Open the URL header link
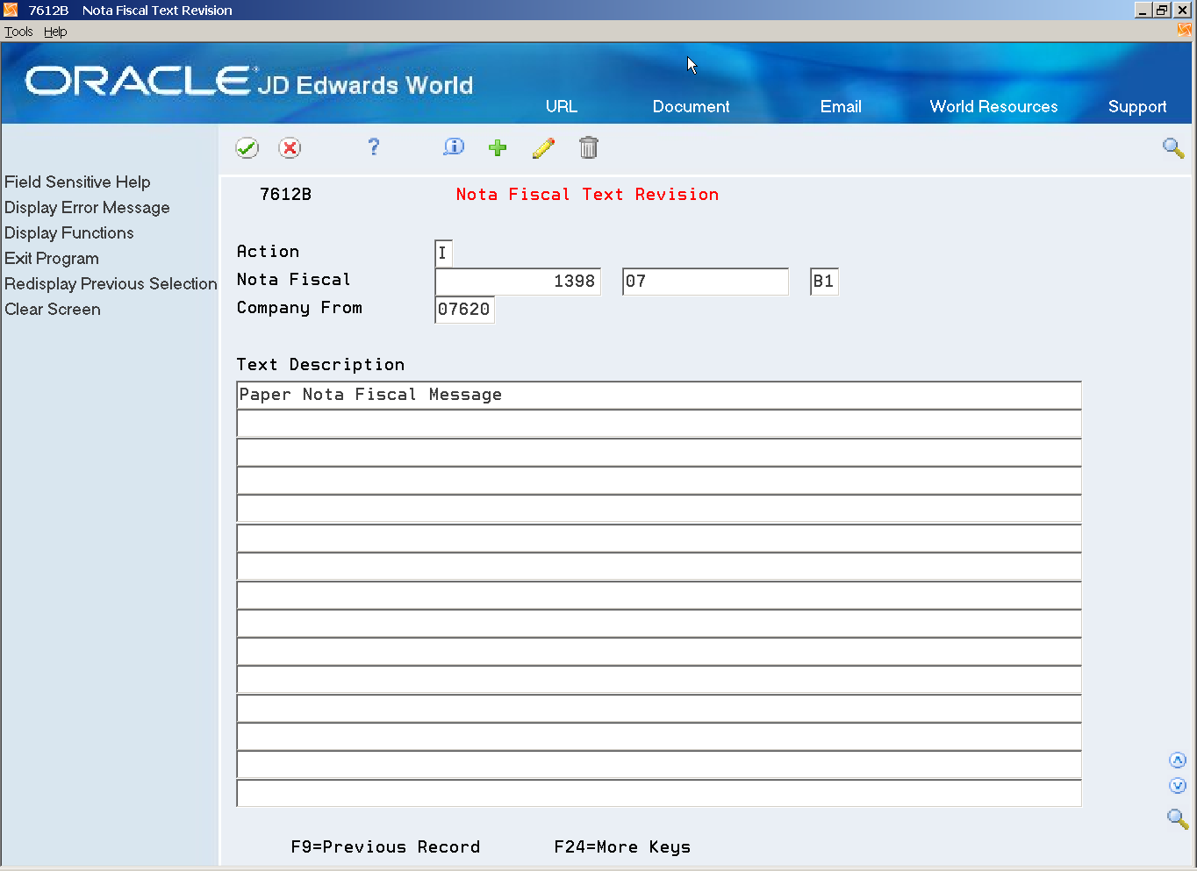The image size is (1197, 871). 562,106
